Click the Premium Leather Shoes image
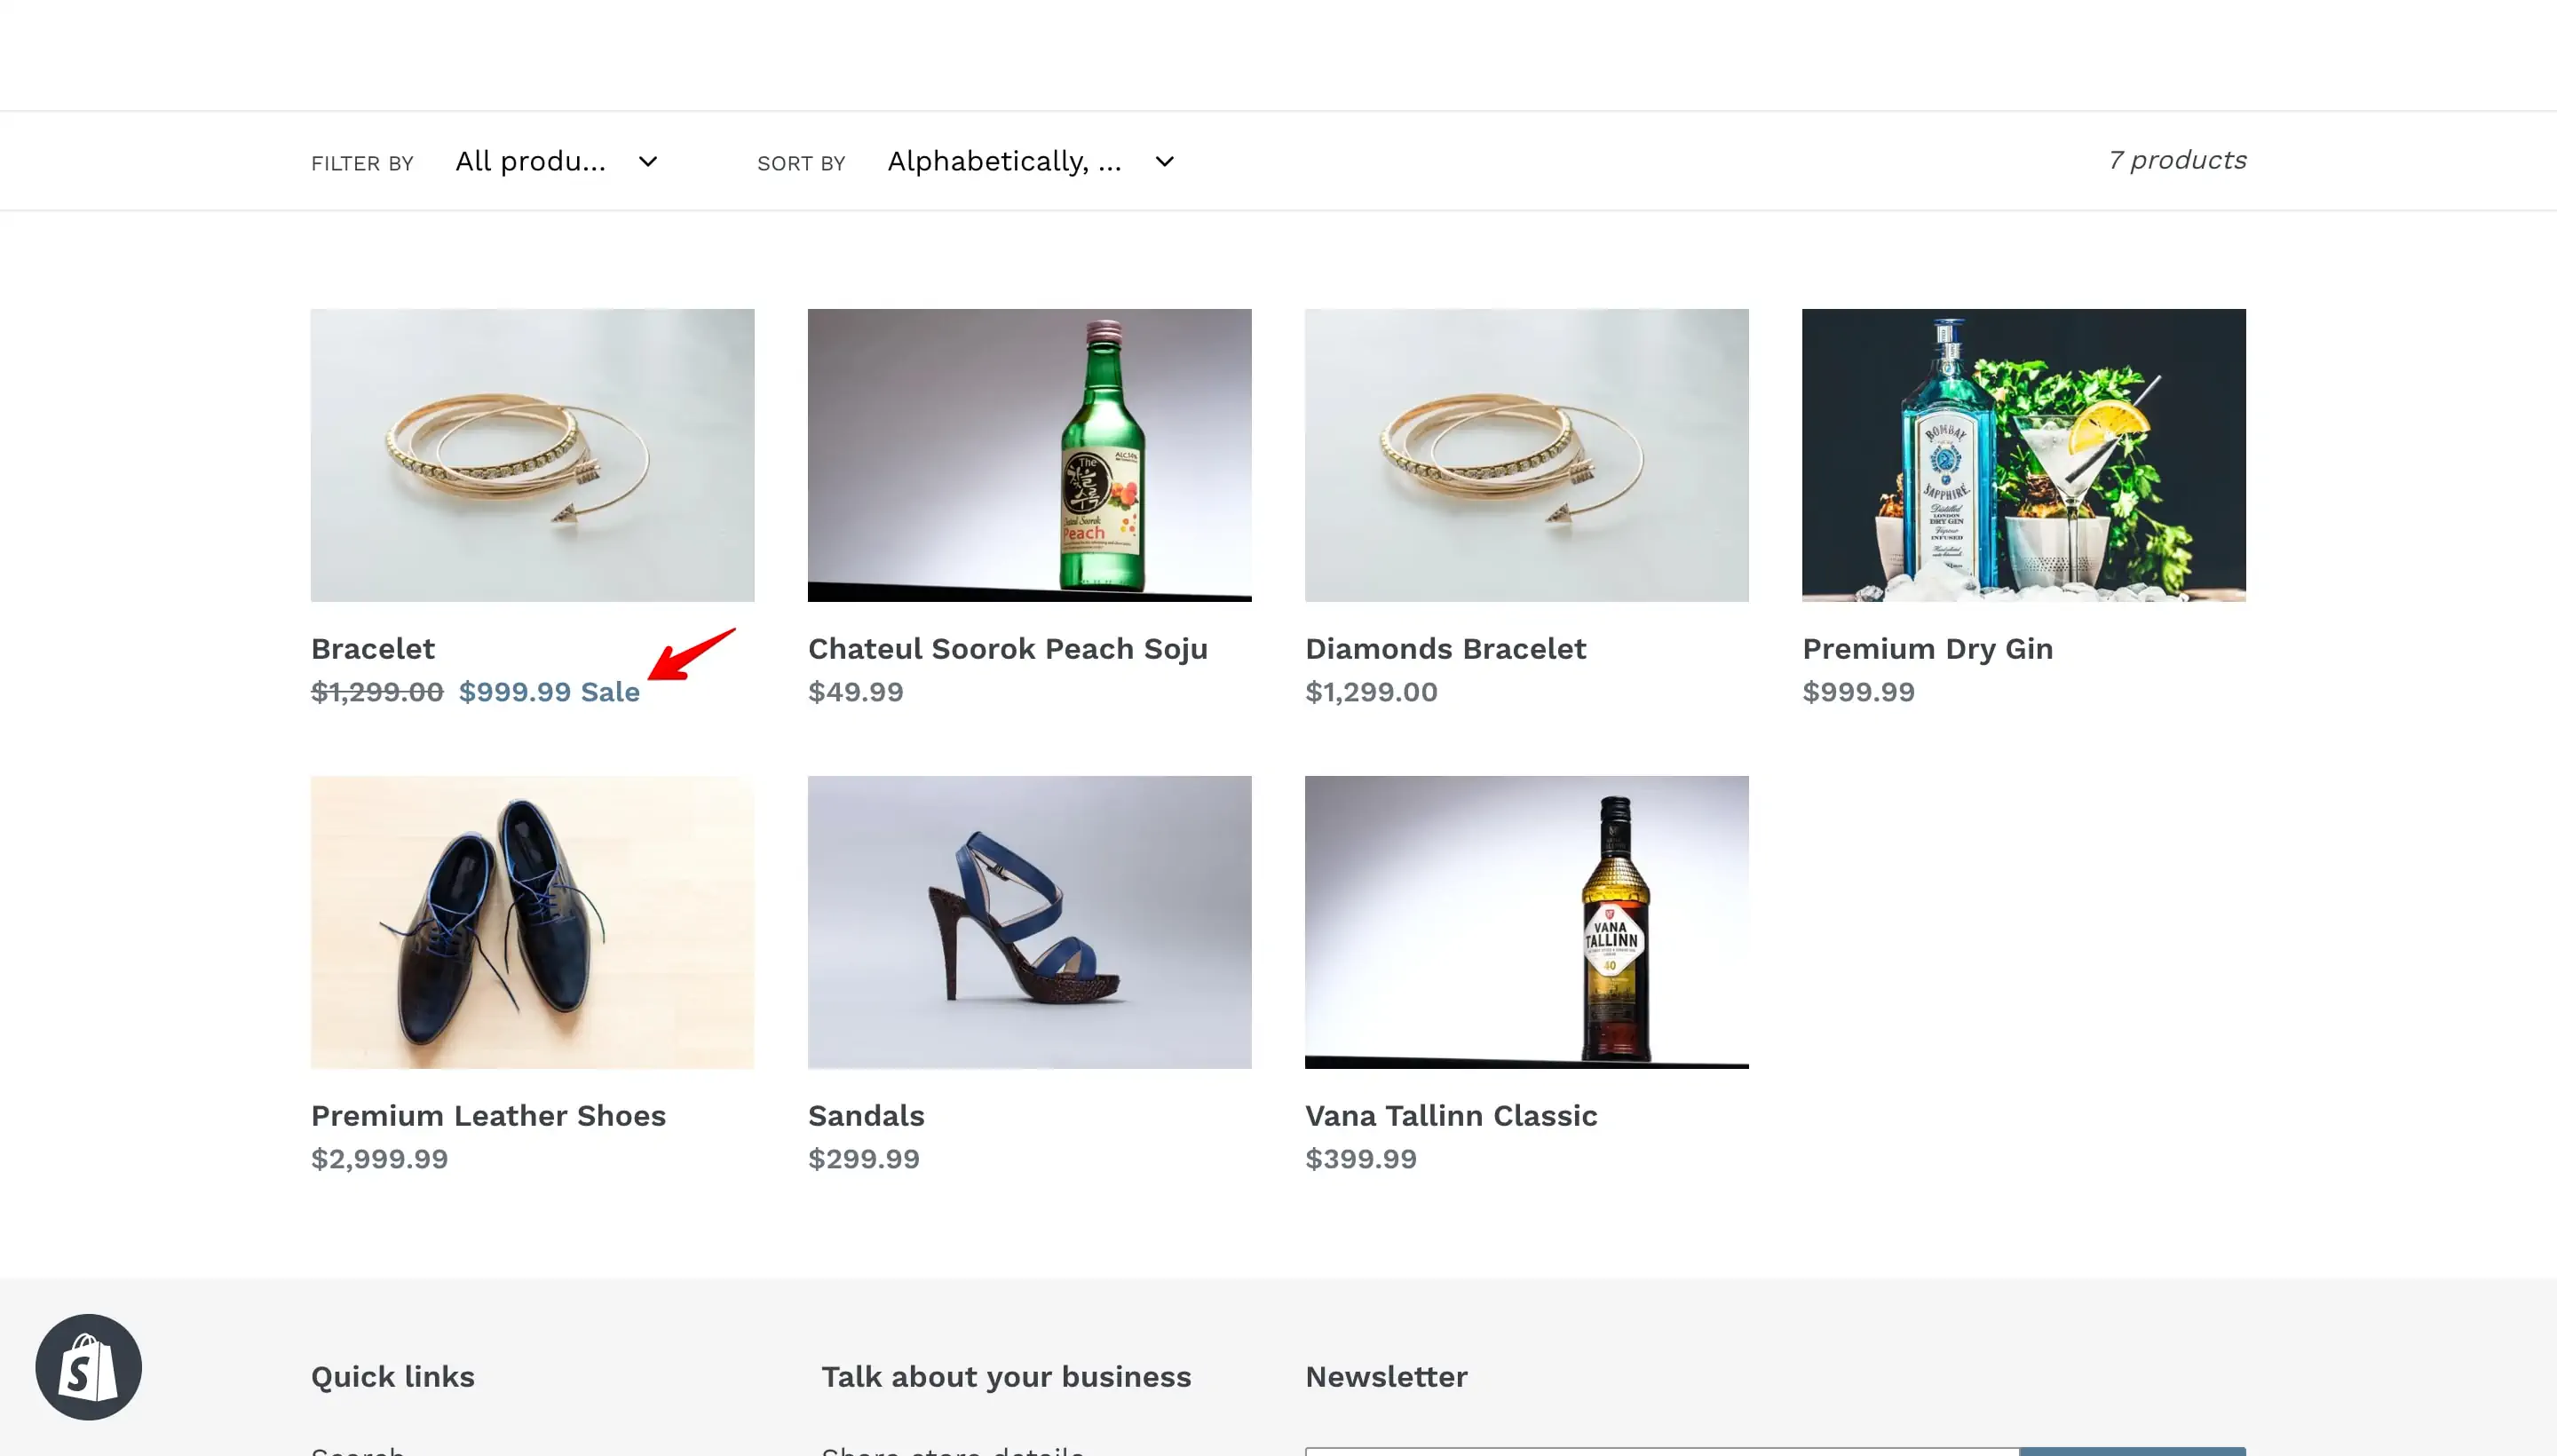 click(532, 922)
